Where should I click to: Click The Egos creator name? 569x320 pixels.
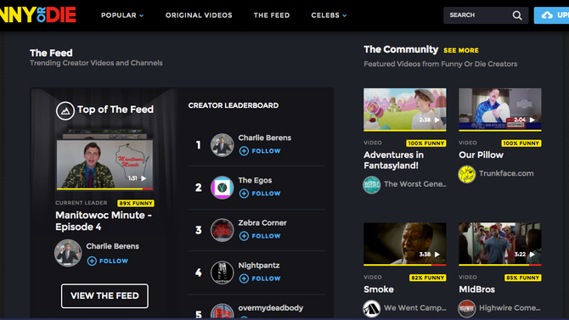click(x=255, y=180)
